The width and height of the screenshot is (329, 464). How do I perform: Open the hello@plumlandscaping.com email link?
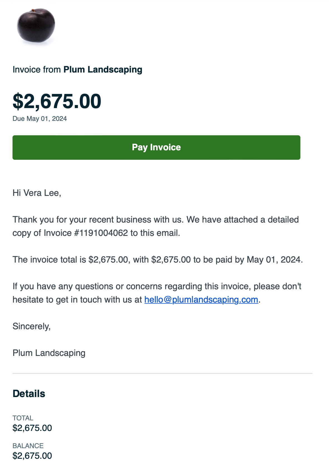(x=201, y=300)
